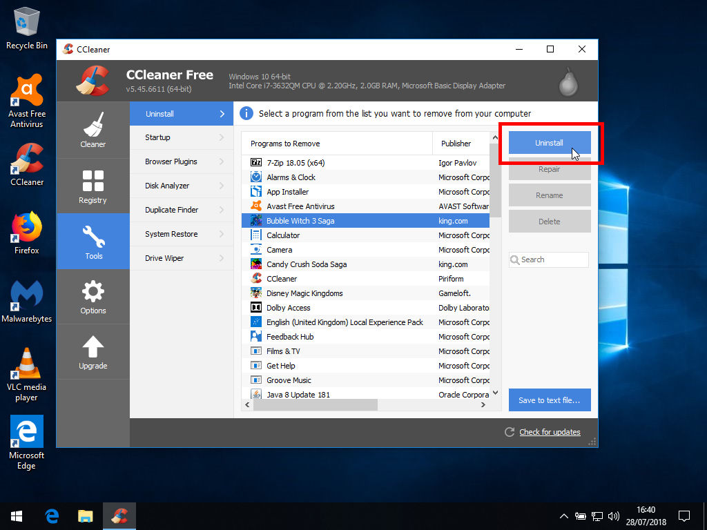This screenshot has height=530, width=707.
Task: Open File Explorer from the taskbar
Action: [85, 516]
